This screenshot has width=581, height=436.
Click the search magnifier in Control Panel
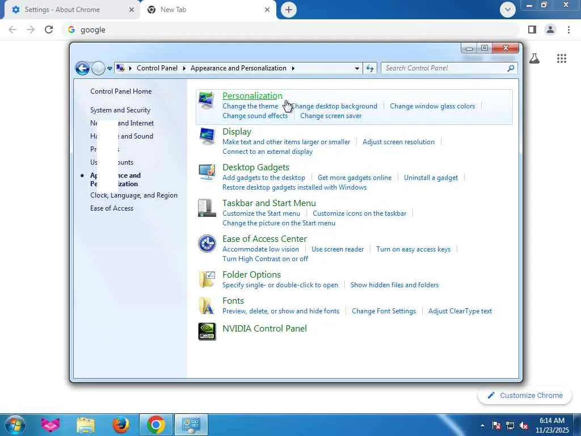click(x=511, y=68)
